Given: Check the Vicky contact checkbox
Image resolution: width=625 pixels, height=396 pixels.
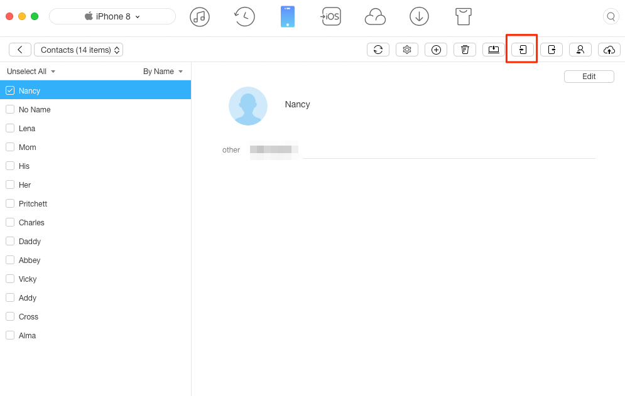Looking at the screenshot, I should (x=10, y=279).
